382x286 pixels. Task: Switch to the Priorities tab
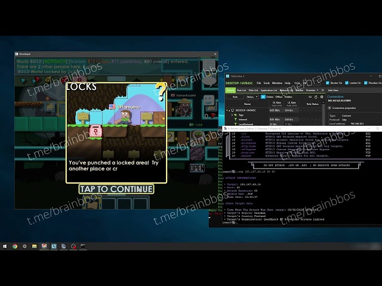point(310,90)
